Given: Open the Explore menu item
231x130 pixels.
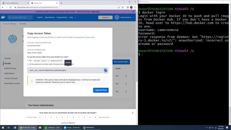Looking at the screenshot, I should point(40,17).
